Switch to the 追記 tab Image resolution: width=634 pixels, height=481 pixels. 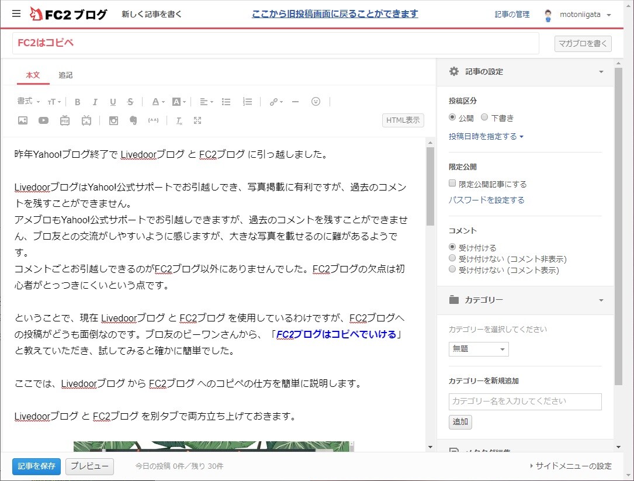pyautogui.click(x=65, y=75)
